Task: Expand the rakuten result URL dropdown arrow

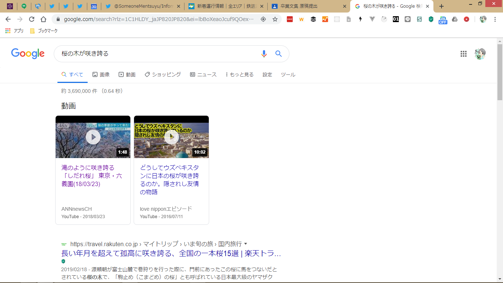Action: (x=246, y=244)
